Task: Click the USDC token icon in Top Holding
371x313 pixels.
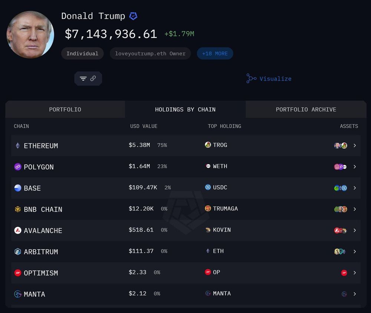Action: click(x=208, y=187)
